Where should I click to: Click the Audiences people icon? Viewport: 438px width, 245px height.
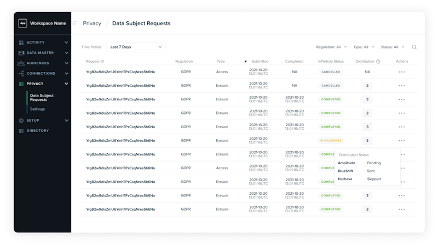(x=21, y=63)
